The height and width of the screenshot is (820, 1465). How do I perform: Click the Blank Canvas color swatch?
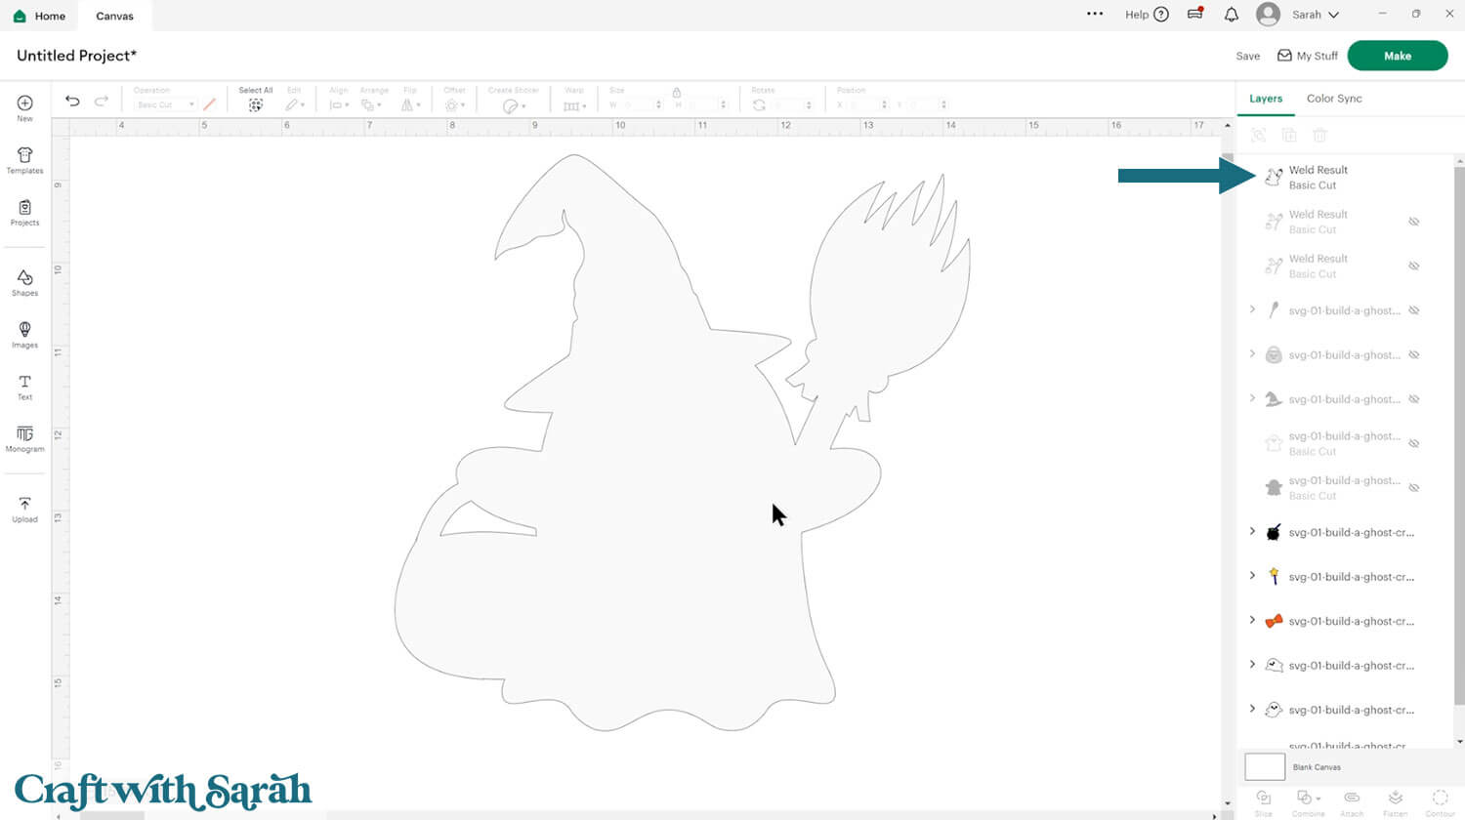click(x=1265, y=766)
